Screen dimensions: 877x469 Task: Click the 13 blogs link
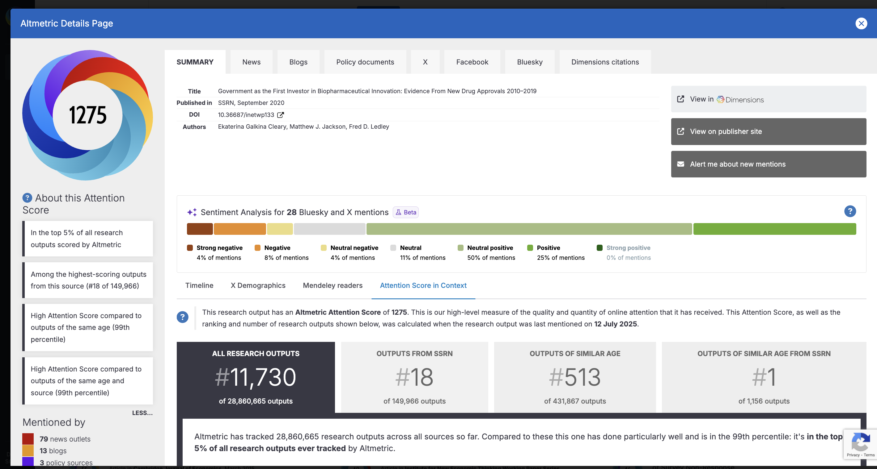click(x=53, y=451)
